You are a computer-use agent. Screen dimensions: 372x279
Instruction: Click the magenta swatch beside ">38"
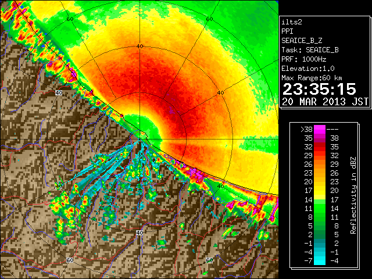point(320,130)
